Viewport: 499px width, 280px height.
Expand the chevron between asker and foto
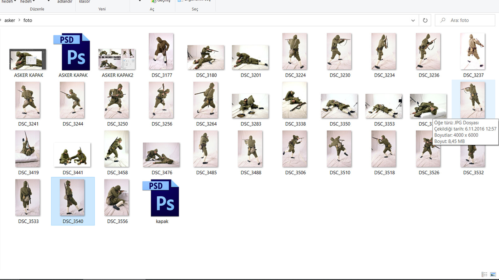[19, 20]
